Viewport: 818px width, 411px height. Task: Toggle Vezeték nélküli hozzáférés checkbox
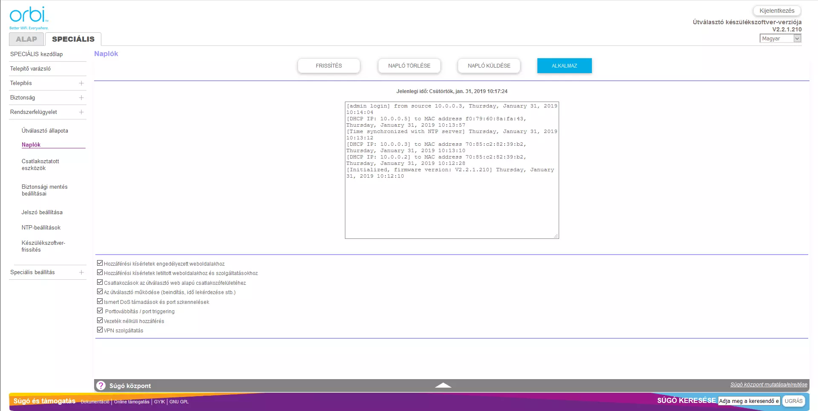[x=100, y=320]
